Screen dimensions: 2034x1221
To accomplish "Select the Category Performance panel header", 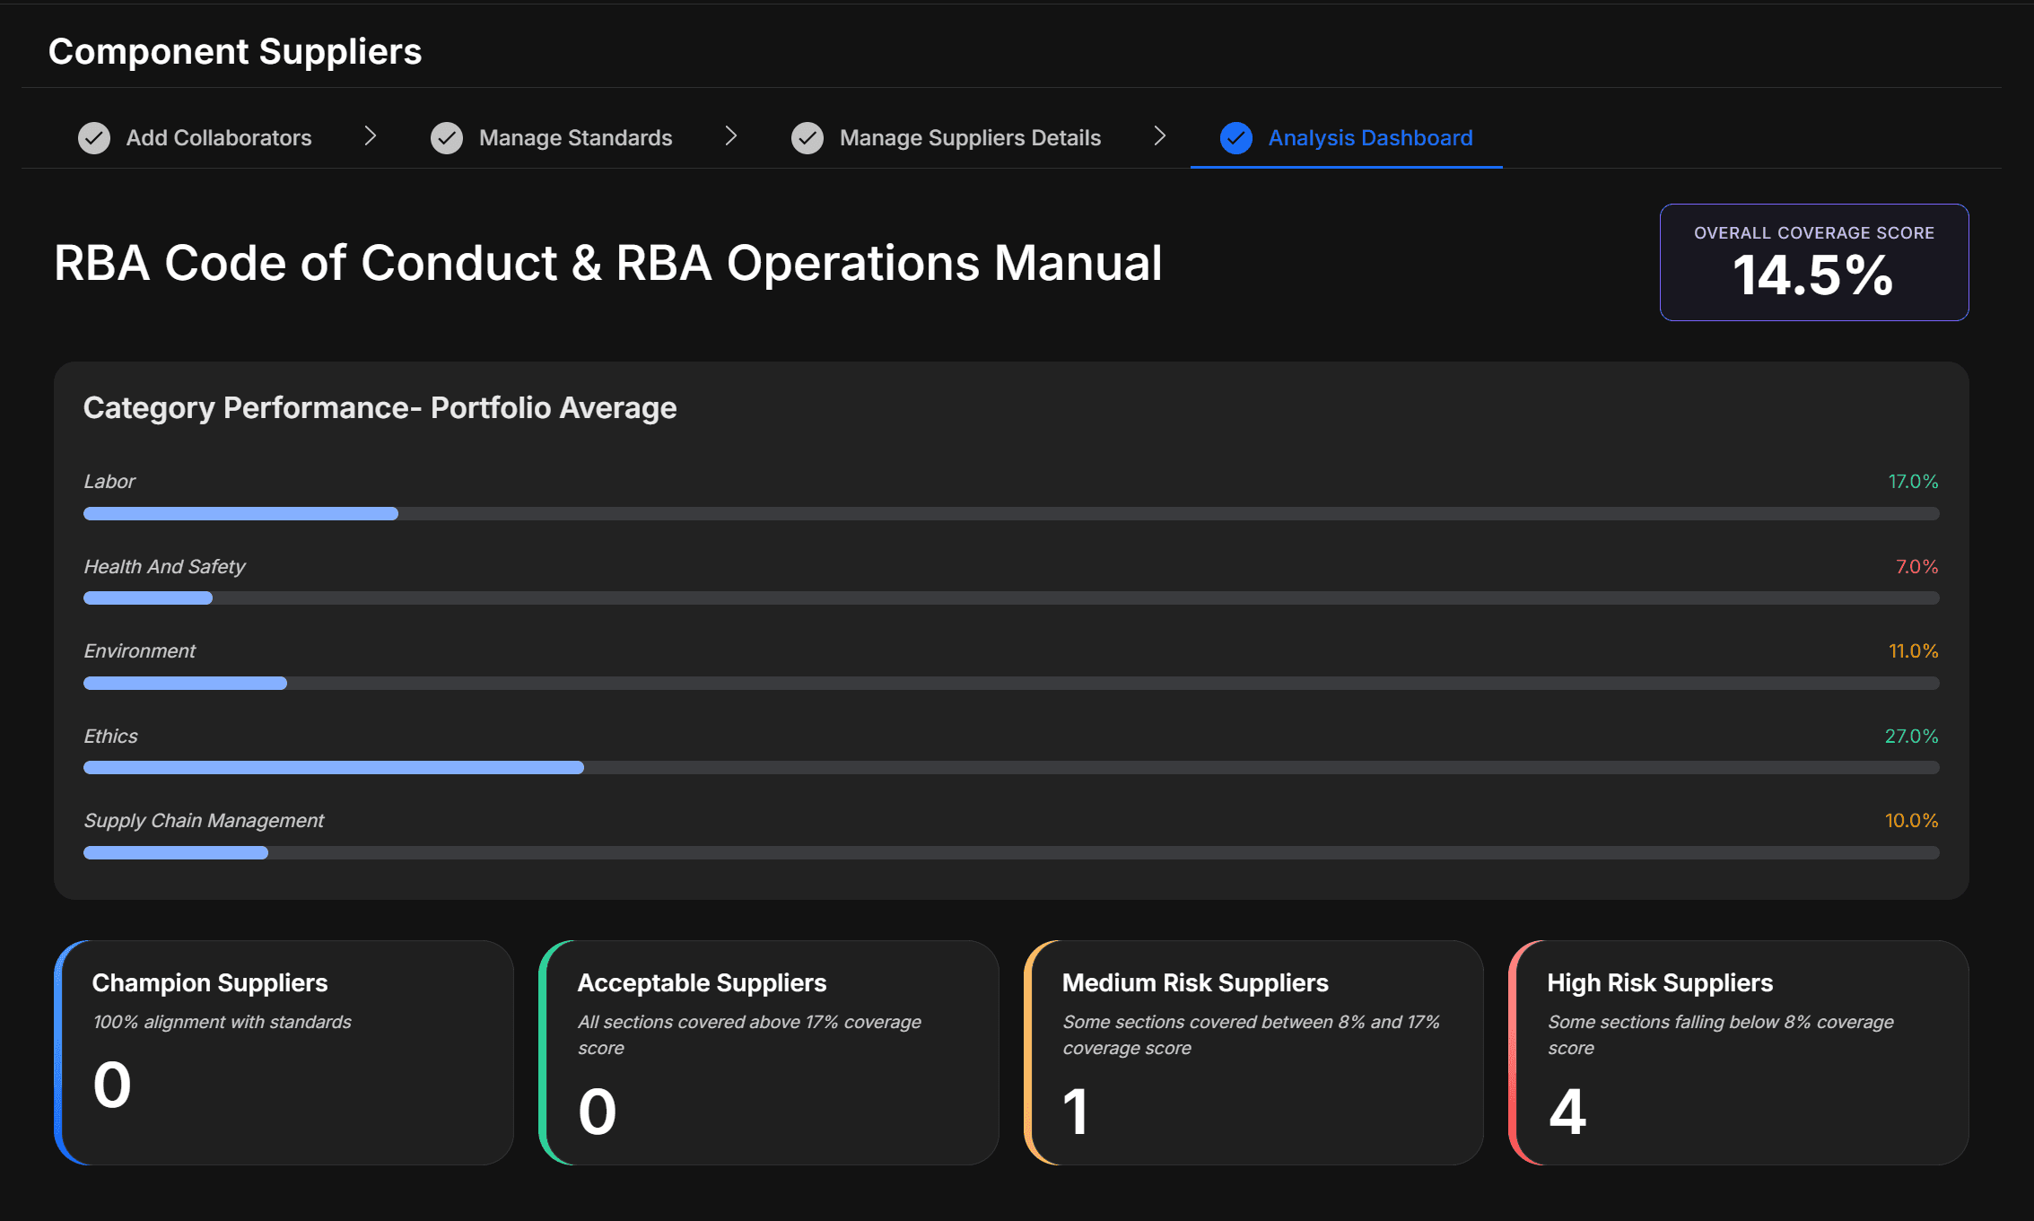I will [x=380, y=407].
